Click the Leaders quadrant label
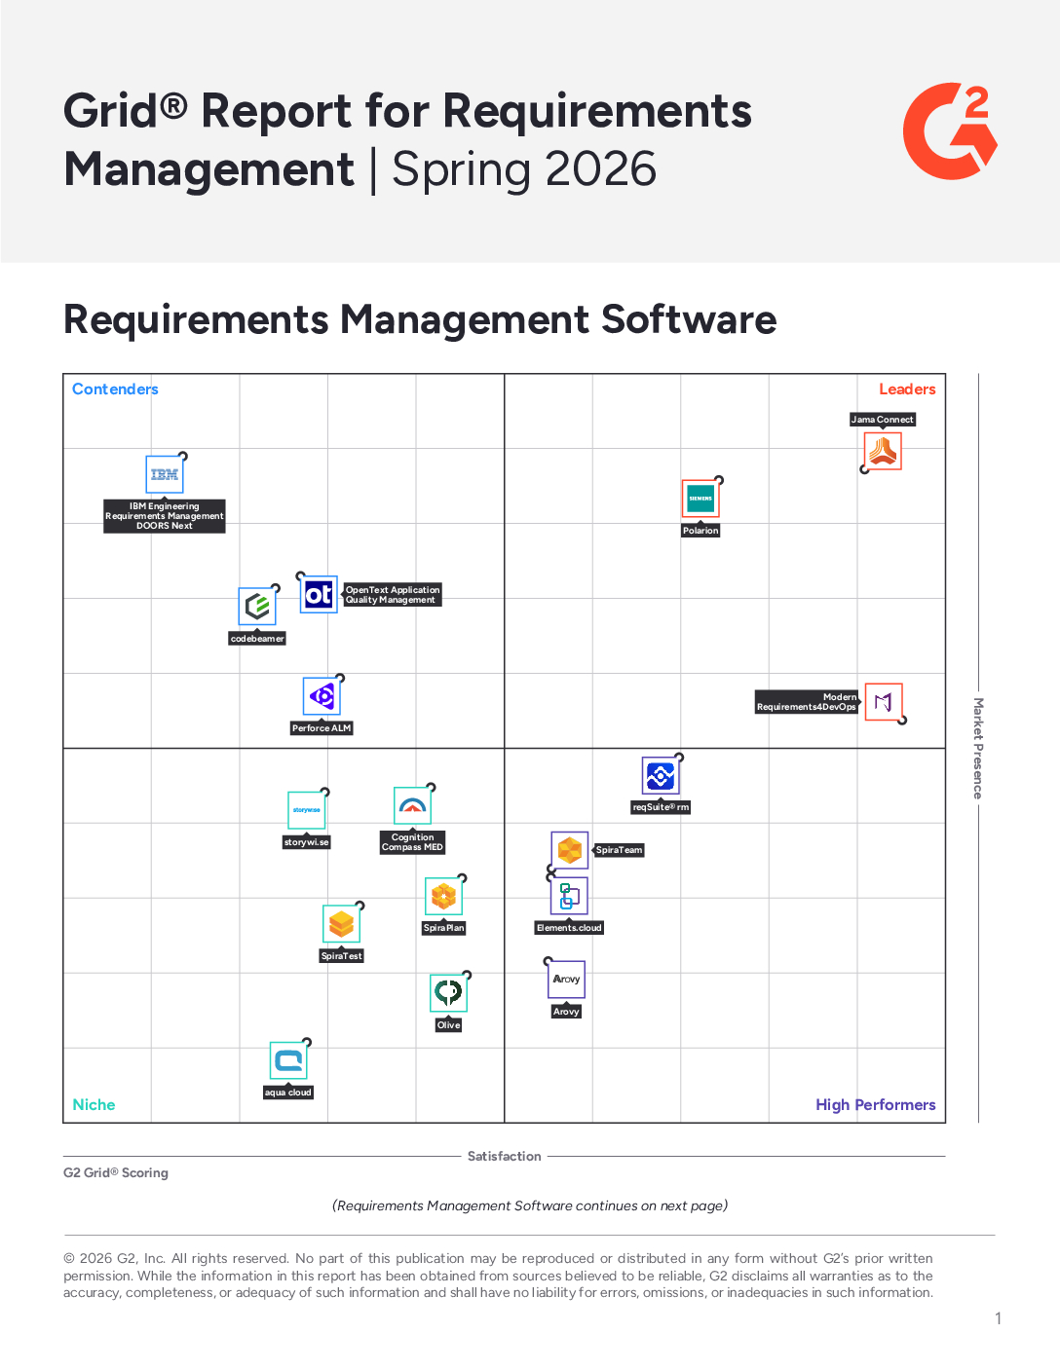Image resolution: width=1060 pixels, height=1371 pixels. coord(906,389)
